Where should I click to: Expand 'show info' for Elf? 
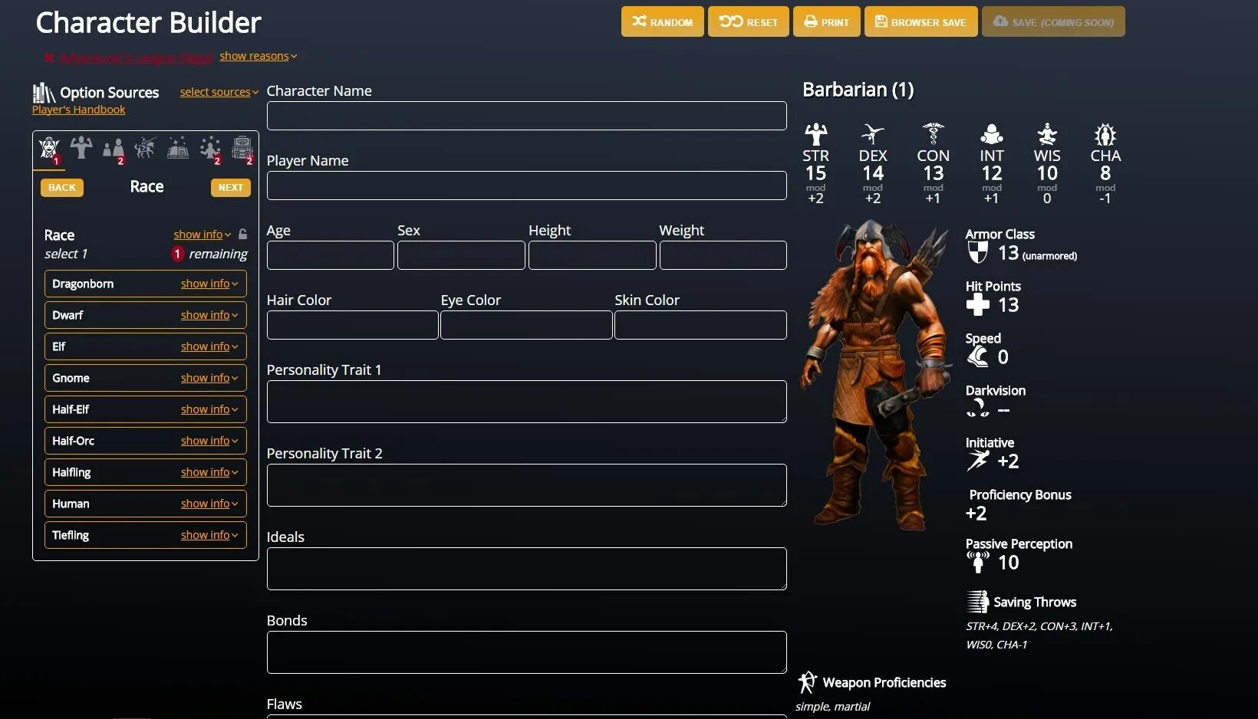(x=209, y=346)
